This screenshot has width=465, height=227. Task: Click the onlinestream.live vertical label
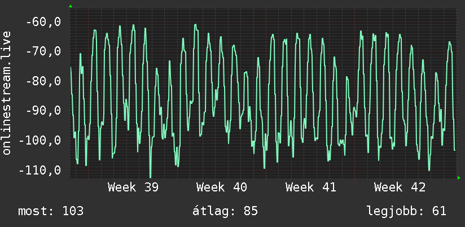pos(7,93)
